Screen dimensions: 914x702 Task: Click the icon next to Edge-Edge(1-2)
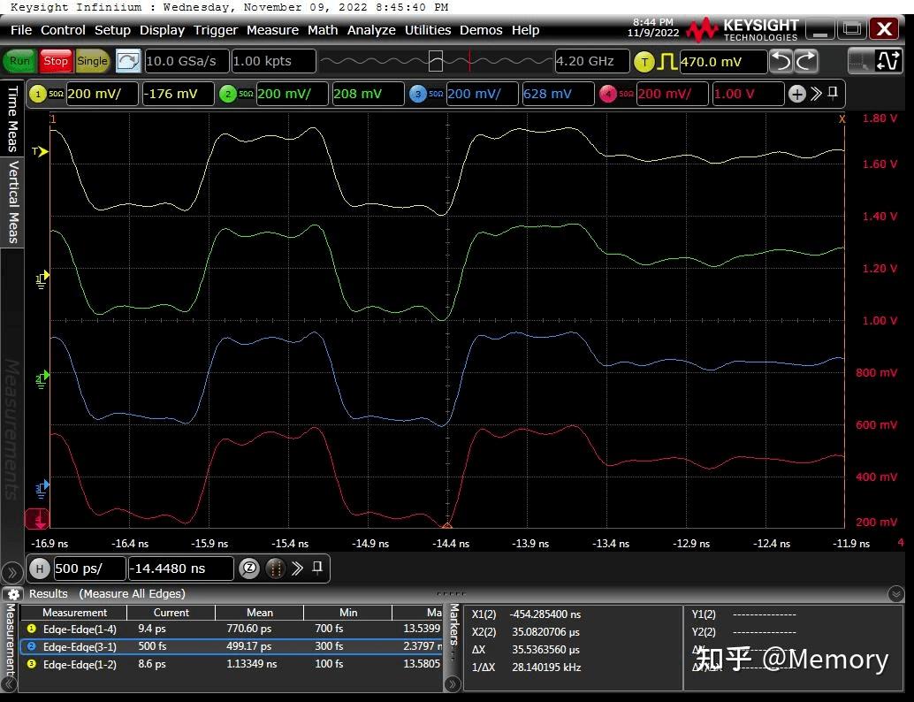pos(32,664)
